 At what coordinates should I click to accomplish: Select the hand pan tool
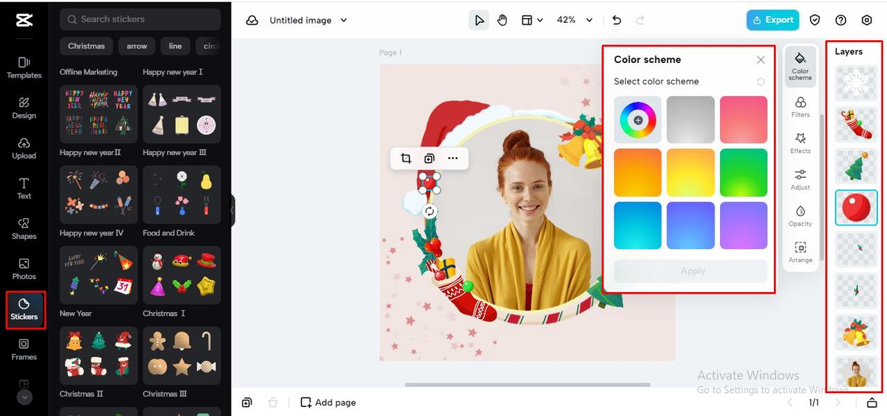502,20
